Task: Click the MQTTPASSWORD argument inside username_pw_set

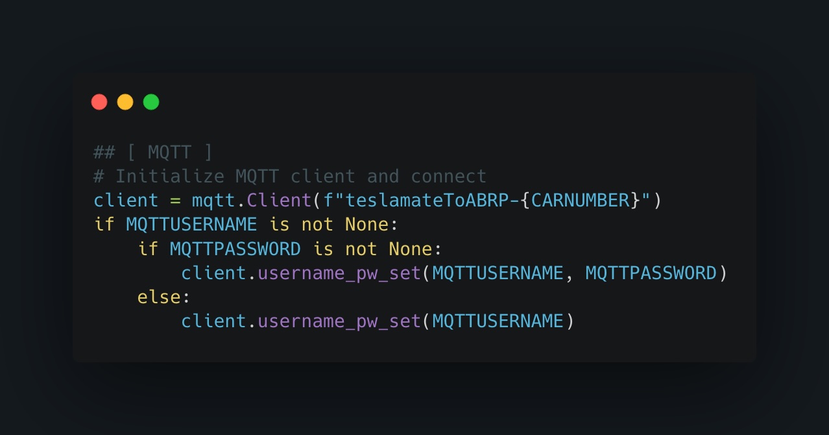Action: point(651,273)
